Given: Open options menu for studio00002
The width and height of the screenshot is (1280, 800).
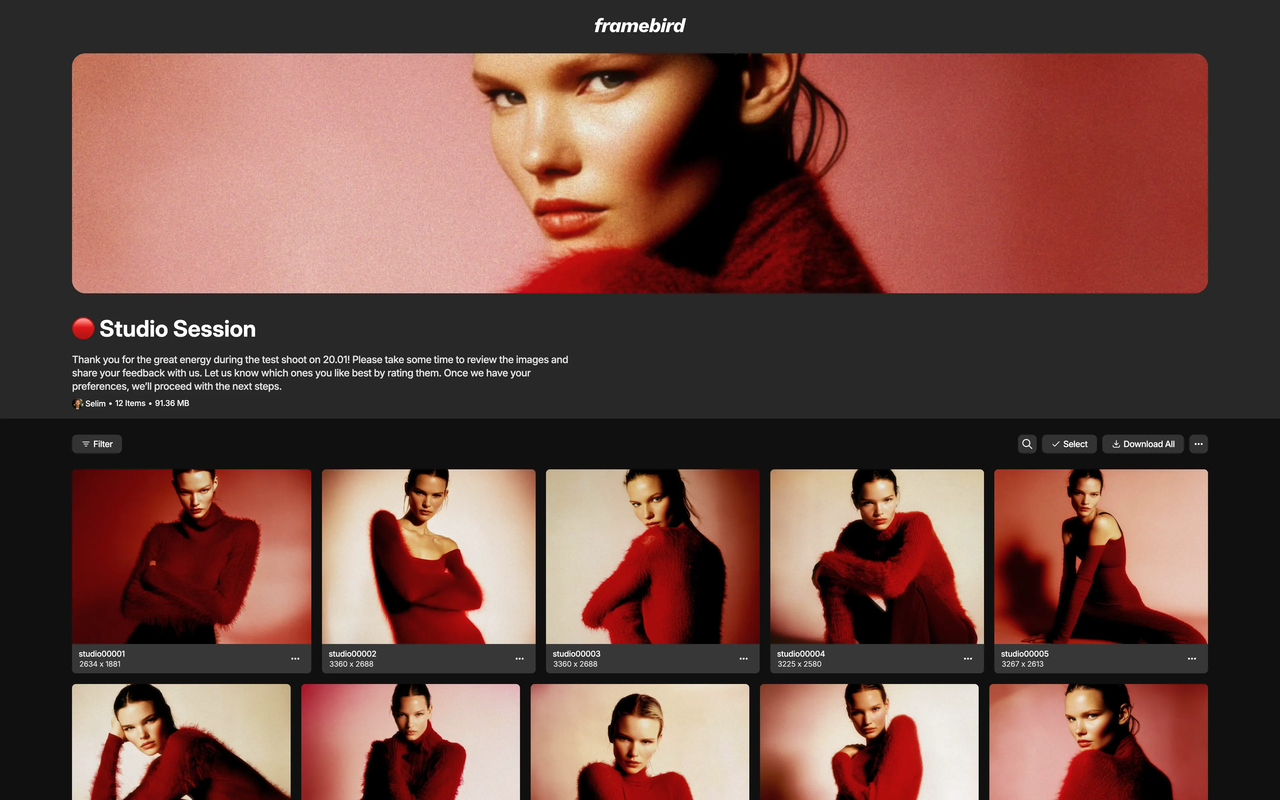Looking at the screenshot, I should coord(519,659).
